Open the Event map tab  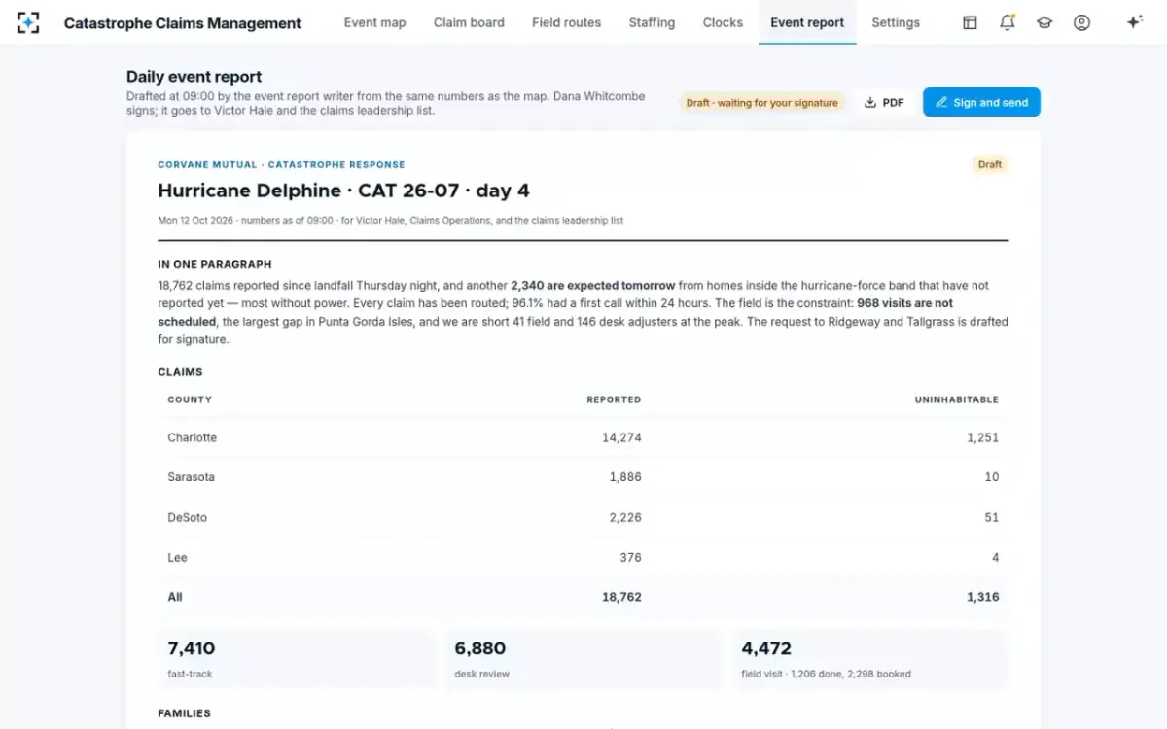pos(374,22)
